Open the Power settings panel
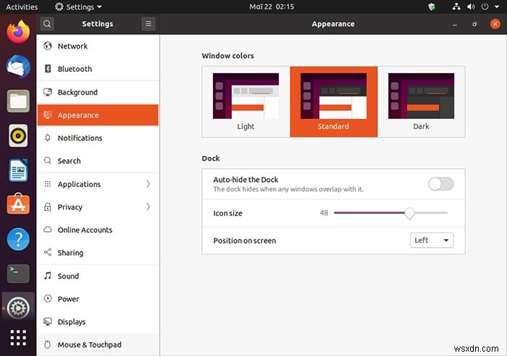 pyautogui.click(x=98, y=299)
